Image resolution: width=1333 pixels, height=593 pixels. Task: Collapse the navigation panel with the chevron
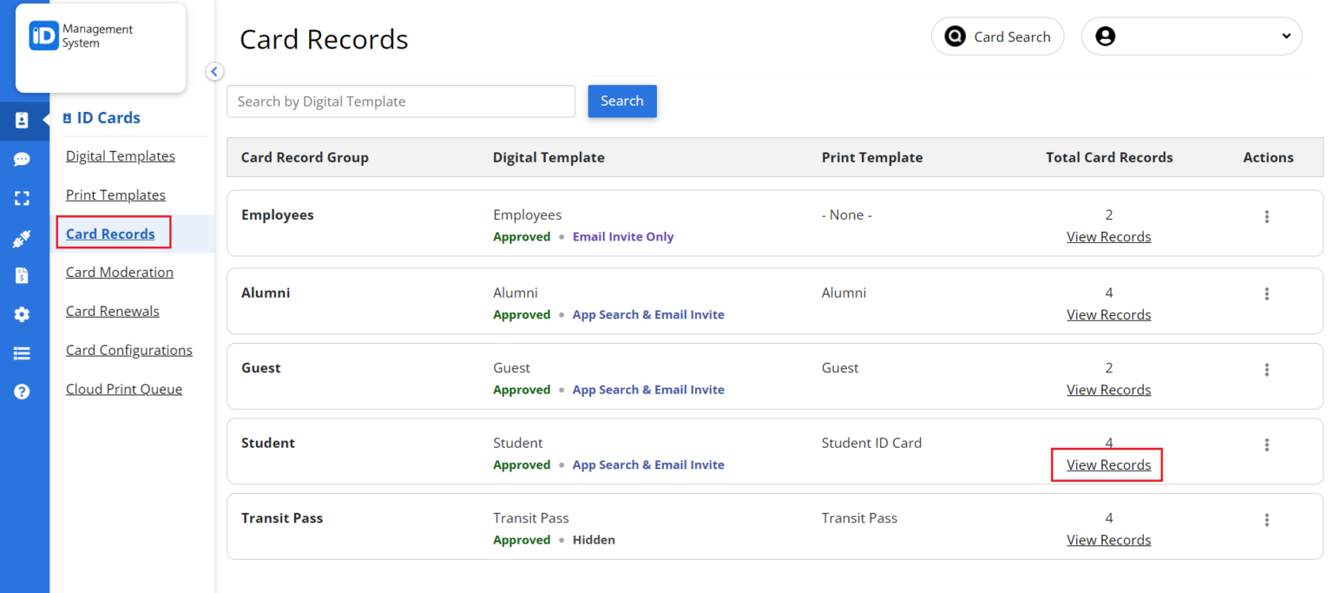[214, 71]
